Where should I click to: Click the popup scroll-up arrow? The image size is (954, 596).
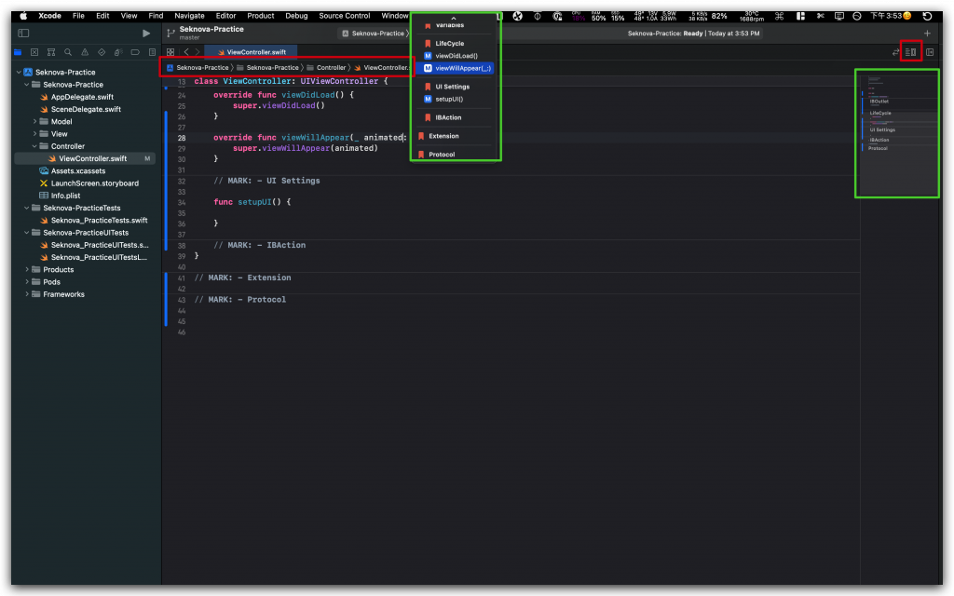coord(454,19)
